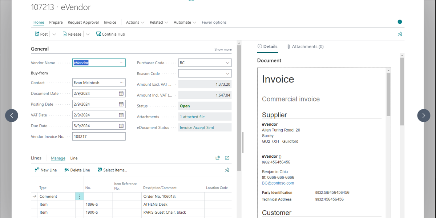Screen dimensions: 436x218
Task: Click the Vendor Invoice No. field
Action: coord(99,137)
